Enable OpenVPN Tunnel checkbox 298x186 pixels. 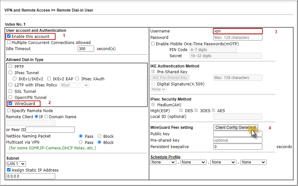[x=11, y=97]
